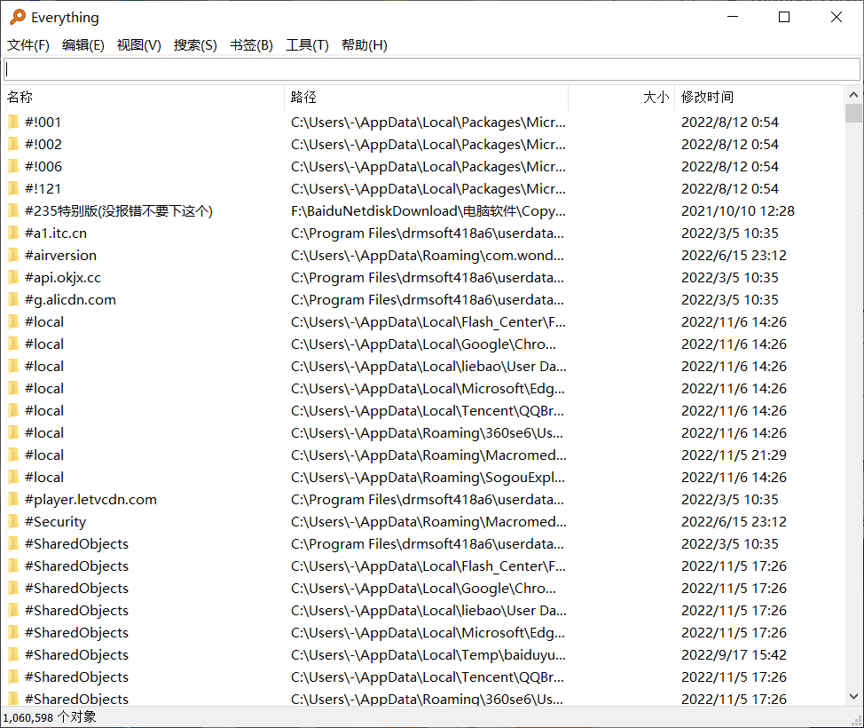Select #SharedObjects name in liebao row
The image size is (864, 728).
(x=76, y=610)
